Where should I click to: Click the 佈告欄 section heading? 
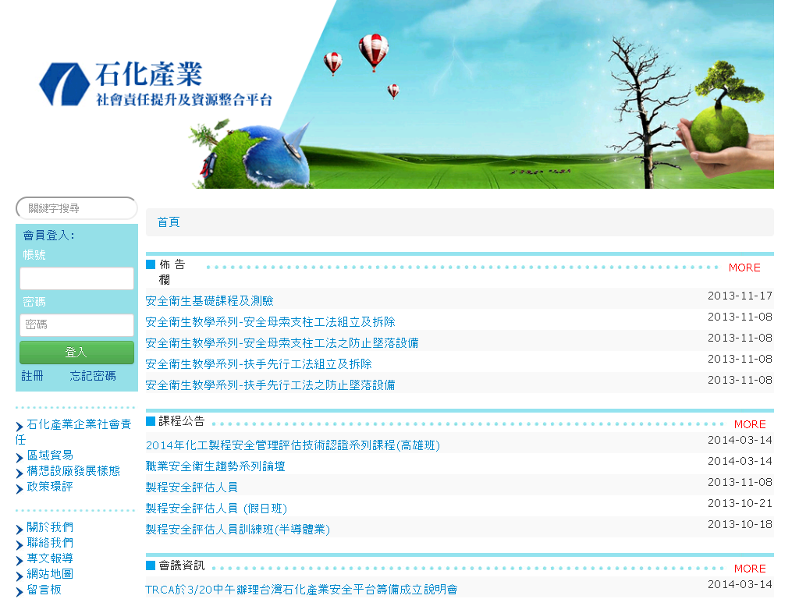point(172,272)
